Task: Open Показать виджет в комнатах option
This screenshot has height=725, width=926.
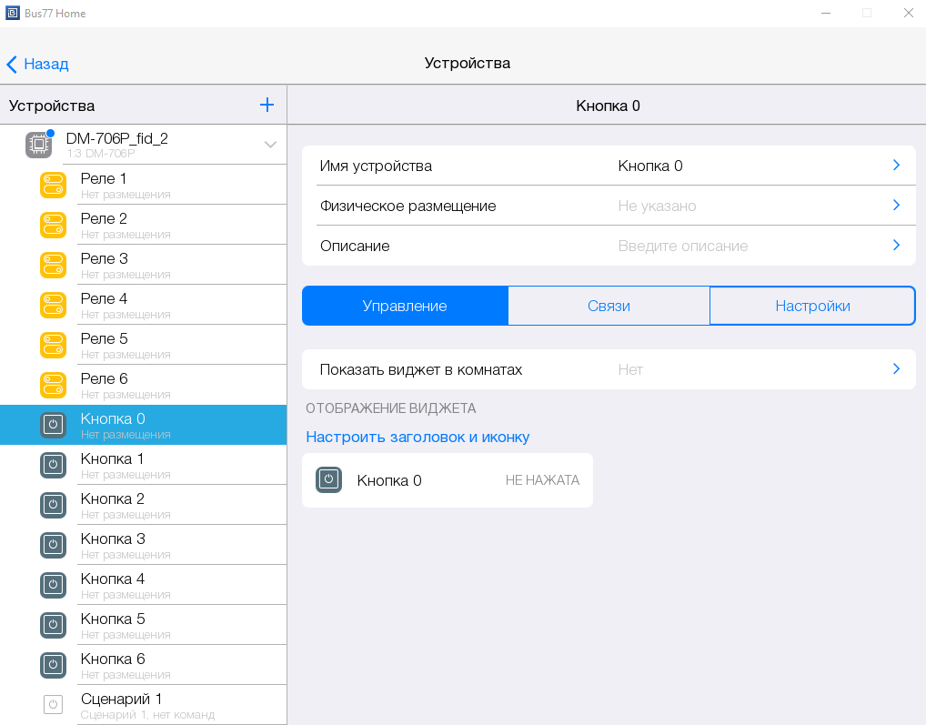Action: (x=896, y=369)
